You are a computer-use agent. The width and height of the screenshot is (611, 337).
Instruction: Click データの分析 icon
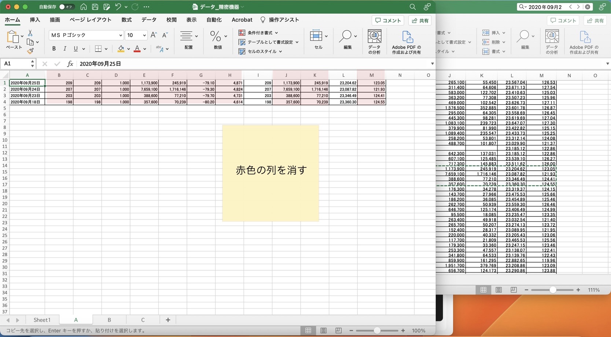tap(374, 36)
